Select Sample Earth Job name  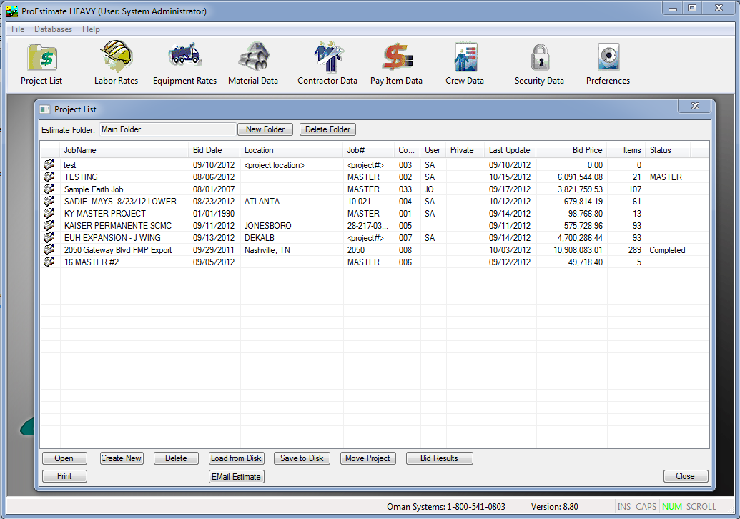(x=94, y=189)
